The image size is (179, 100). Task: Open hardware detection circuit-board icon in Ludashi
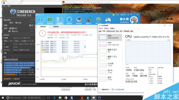coord(50,20)
